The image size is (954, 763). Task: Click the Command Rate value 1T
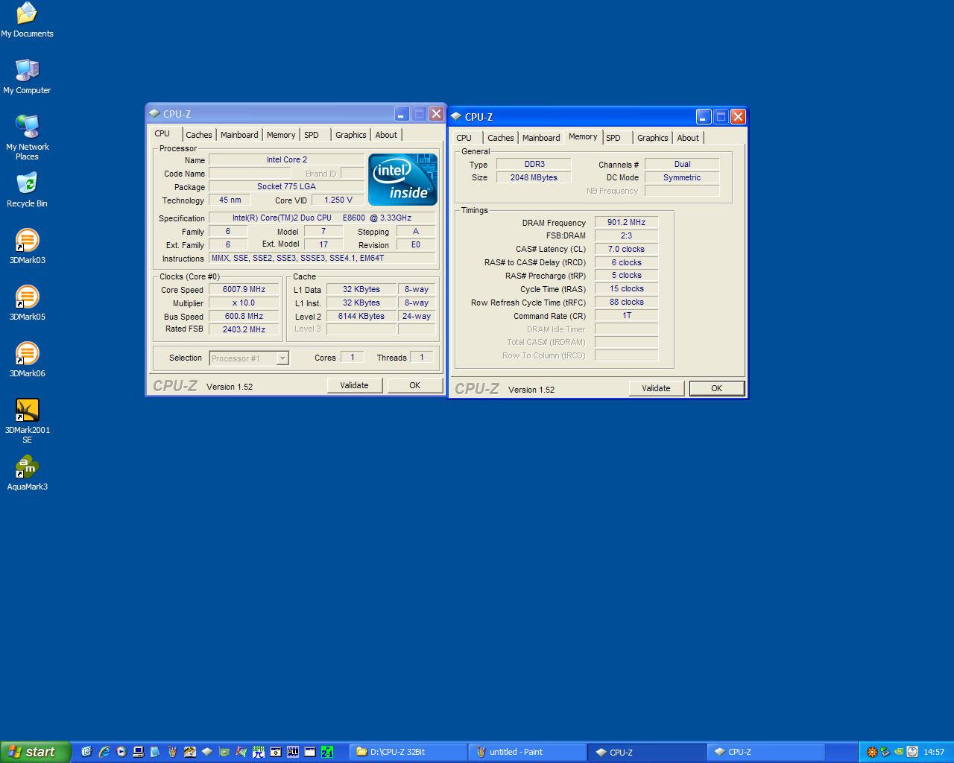click(x=626, y=315)
